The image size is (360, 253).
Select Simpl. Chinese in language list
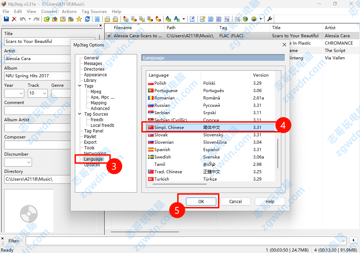(169, 127)
